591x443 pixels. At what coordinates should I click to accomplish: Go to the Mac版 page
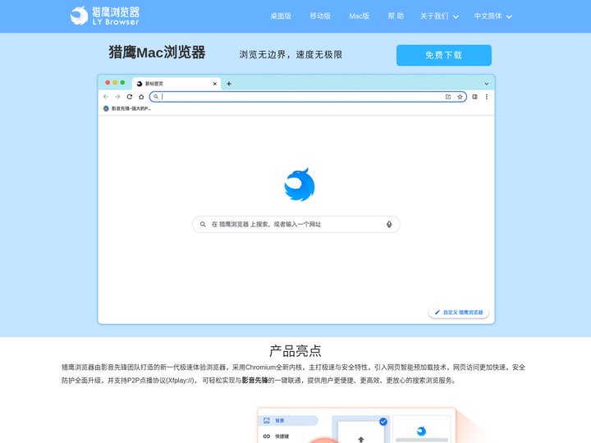click(x=360, y=16)
